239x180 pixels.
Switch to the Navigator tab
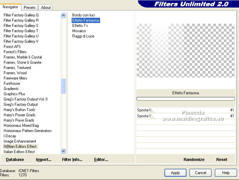(10, 7)
